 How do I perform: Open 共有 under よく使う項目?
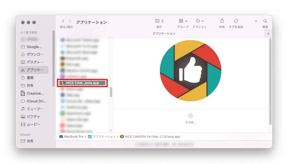pos(33,85)
